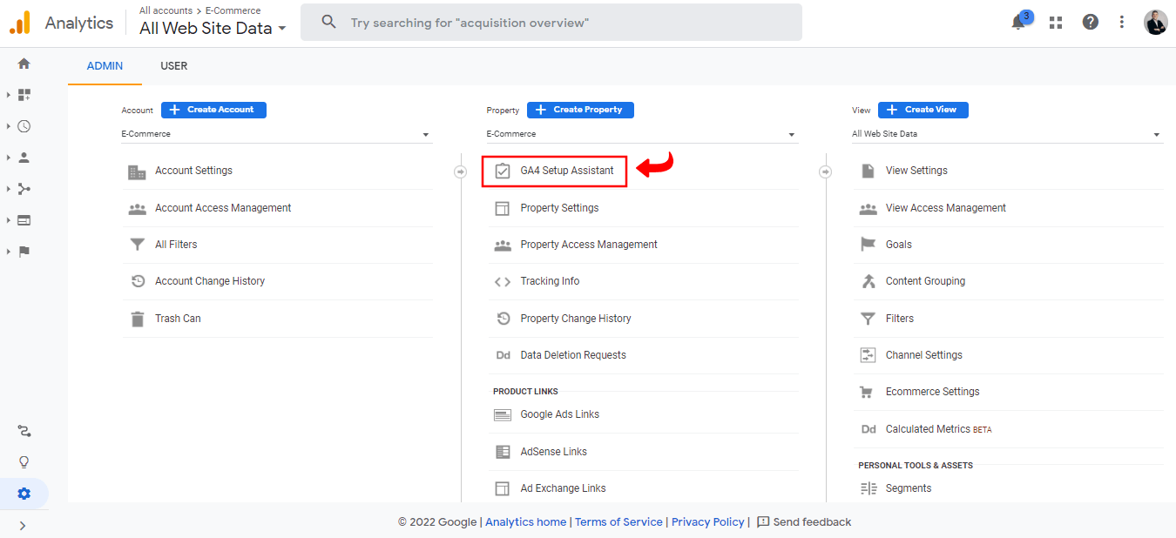Viewport: 1176px width, 538px height.
Task: Stay on the ADMIN tab
Action: coord(105,65)
